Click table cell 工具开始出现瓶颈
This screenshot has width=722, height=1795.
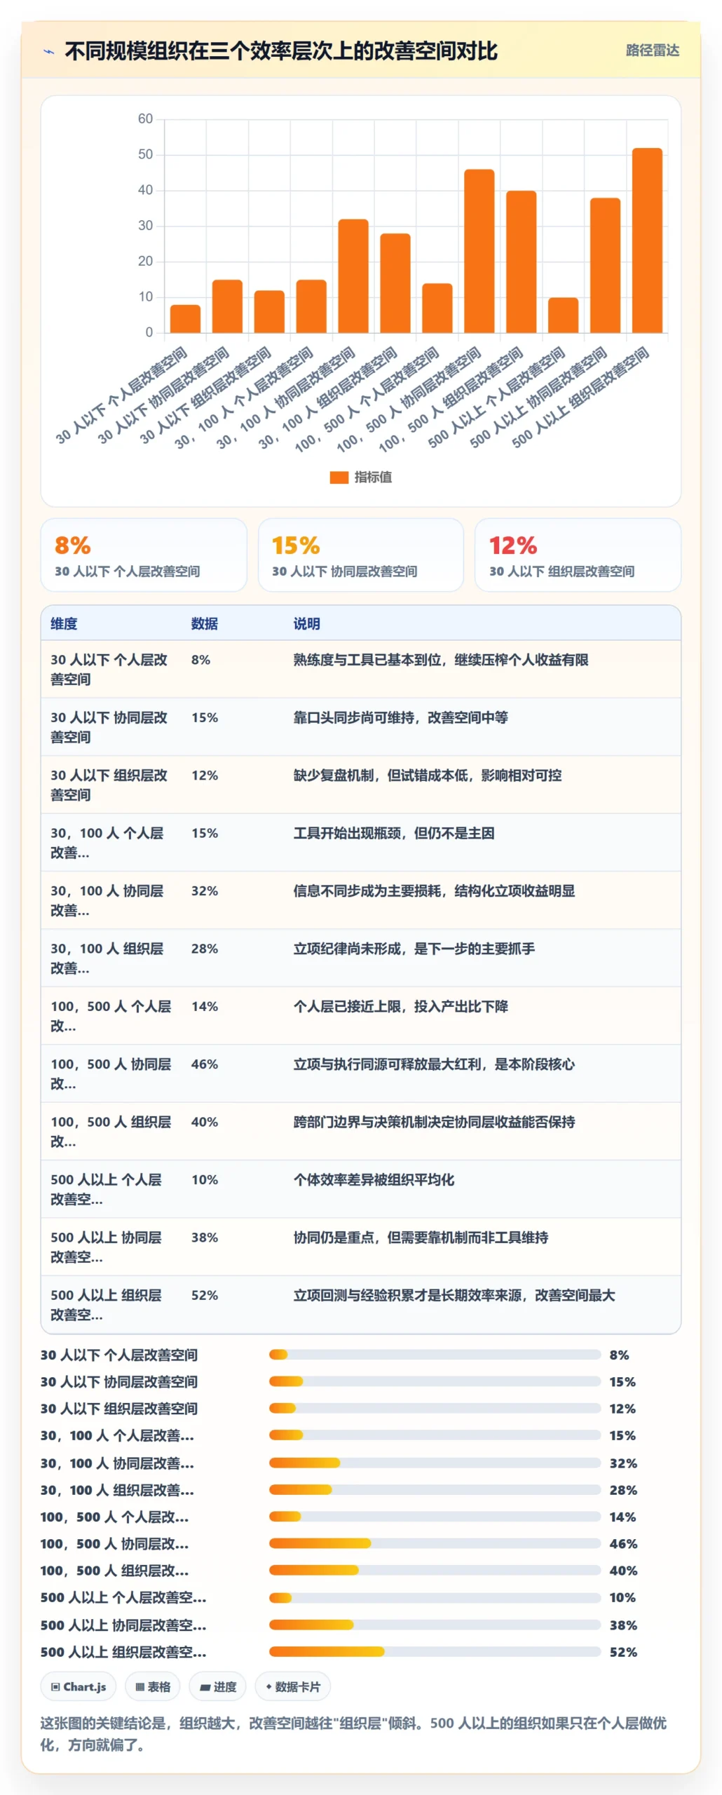tap(393, 833)
